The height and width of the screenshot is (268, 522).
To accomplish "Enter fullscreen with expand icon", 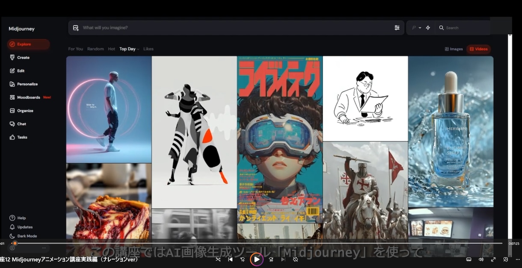I will [x=493, y=259].
